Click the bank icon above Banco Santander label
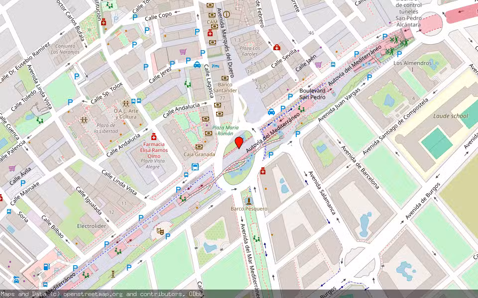Viewport: 478px width, 298px height. 225,78
